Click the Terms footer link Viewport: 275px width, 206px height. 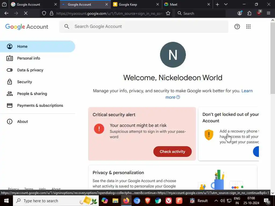click(x=29, y=189)
